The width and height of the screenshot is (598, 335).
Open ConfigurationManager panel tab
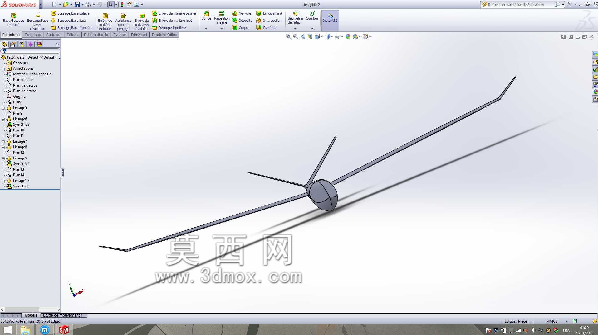coord(22,44)
